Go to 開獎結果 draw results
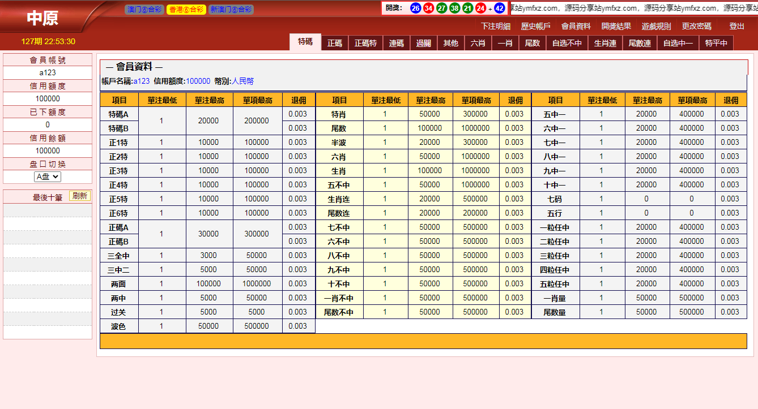This screenshot has width=758, height=409. pyautogui.click(x=616, y=26)
